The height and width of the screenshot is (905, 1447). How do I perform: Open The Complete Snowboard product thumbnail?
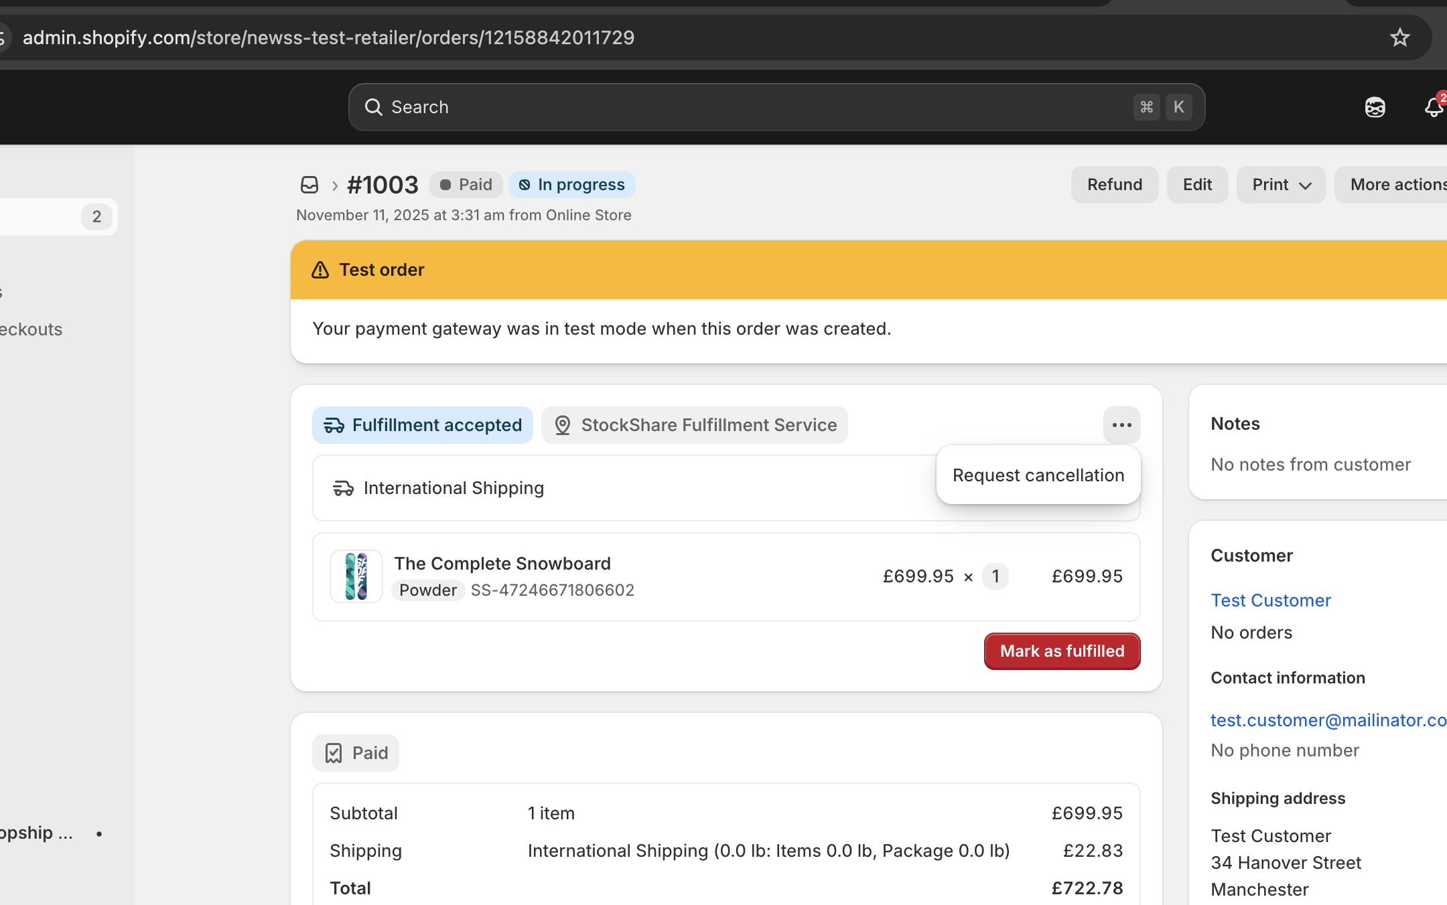pos(356,576)
